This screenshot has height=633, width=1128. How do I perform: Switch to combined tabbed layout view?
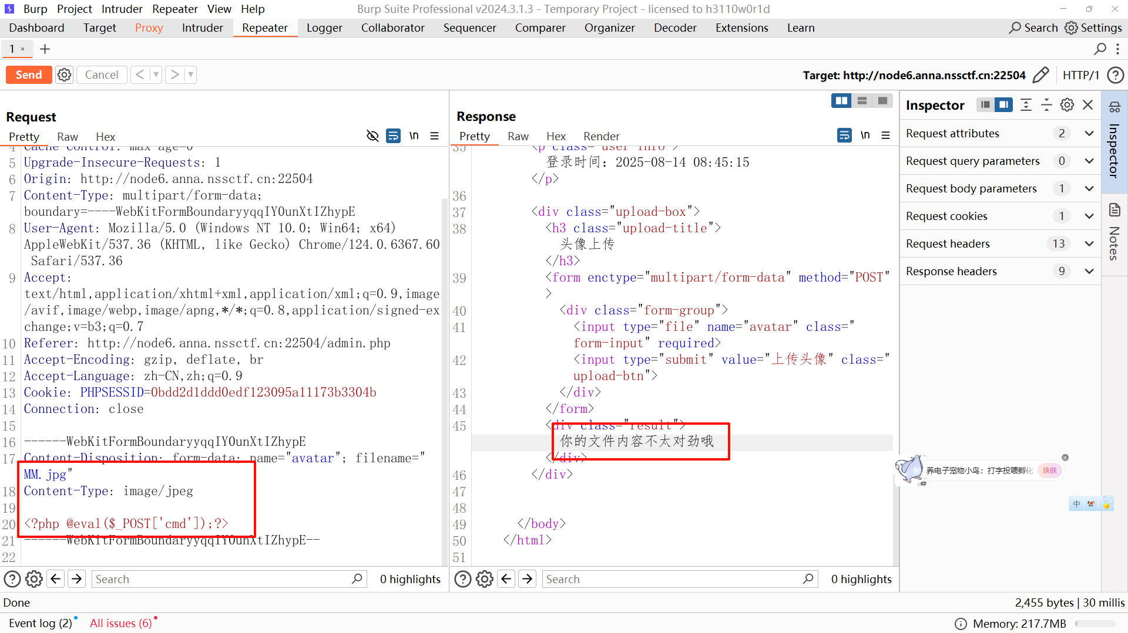[882, 101]
